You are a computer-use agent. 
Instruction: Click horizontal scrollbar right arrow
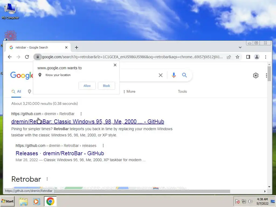(265, 191)
